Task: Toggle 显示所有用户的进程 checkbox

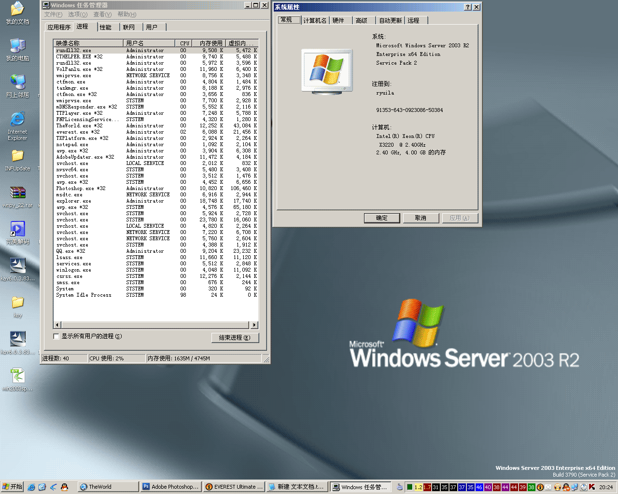Action: pyautogui.click(x=56, y=336)
